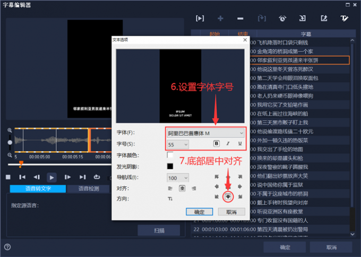Position text at bottom left corner

(217, 196)
